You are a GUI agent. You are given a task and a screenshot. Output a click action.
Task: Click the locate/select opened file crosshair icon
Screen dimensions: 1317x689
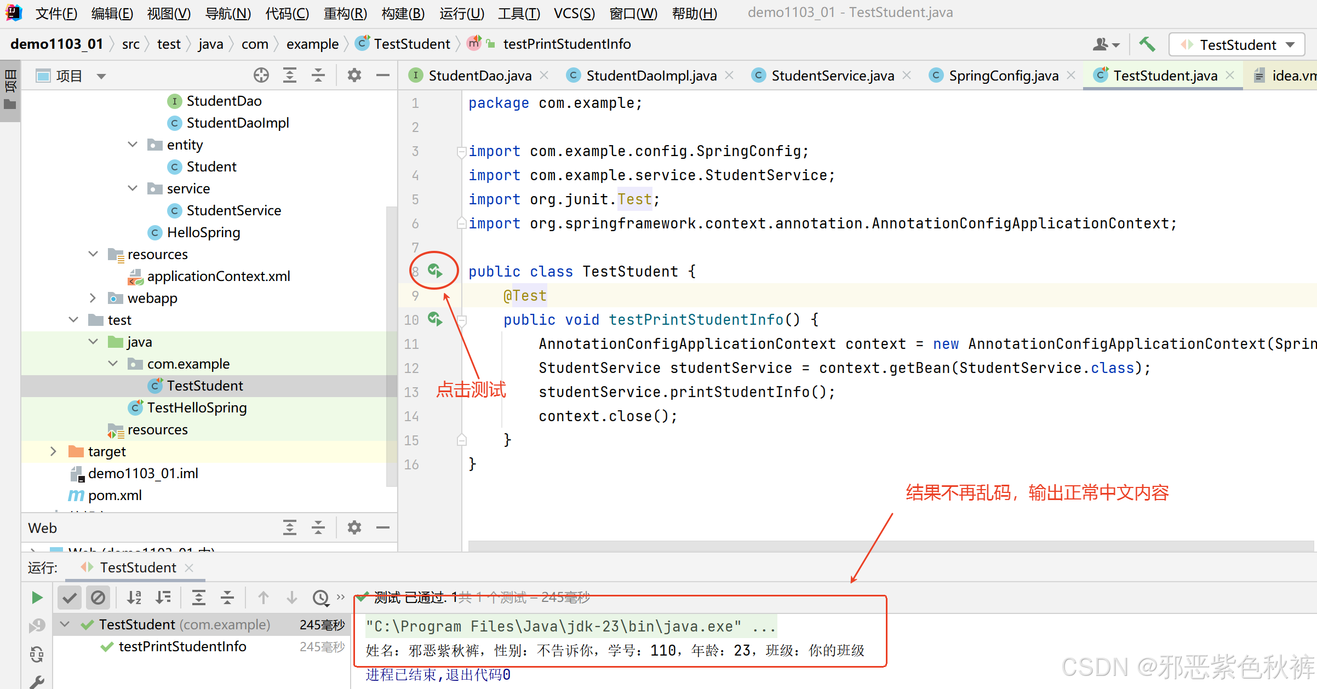261,76
